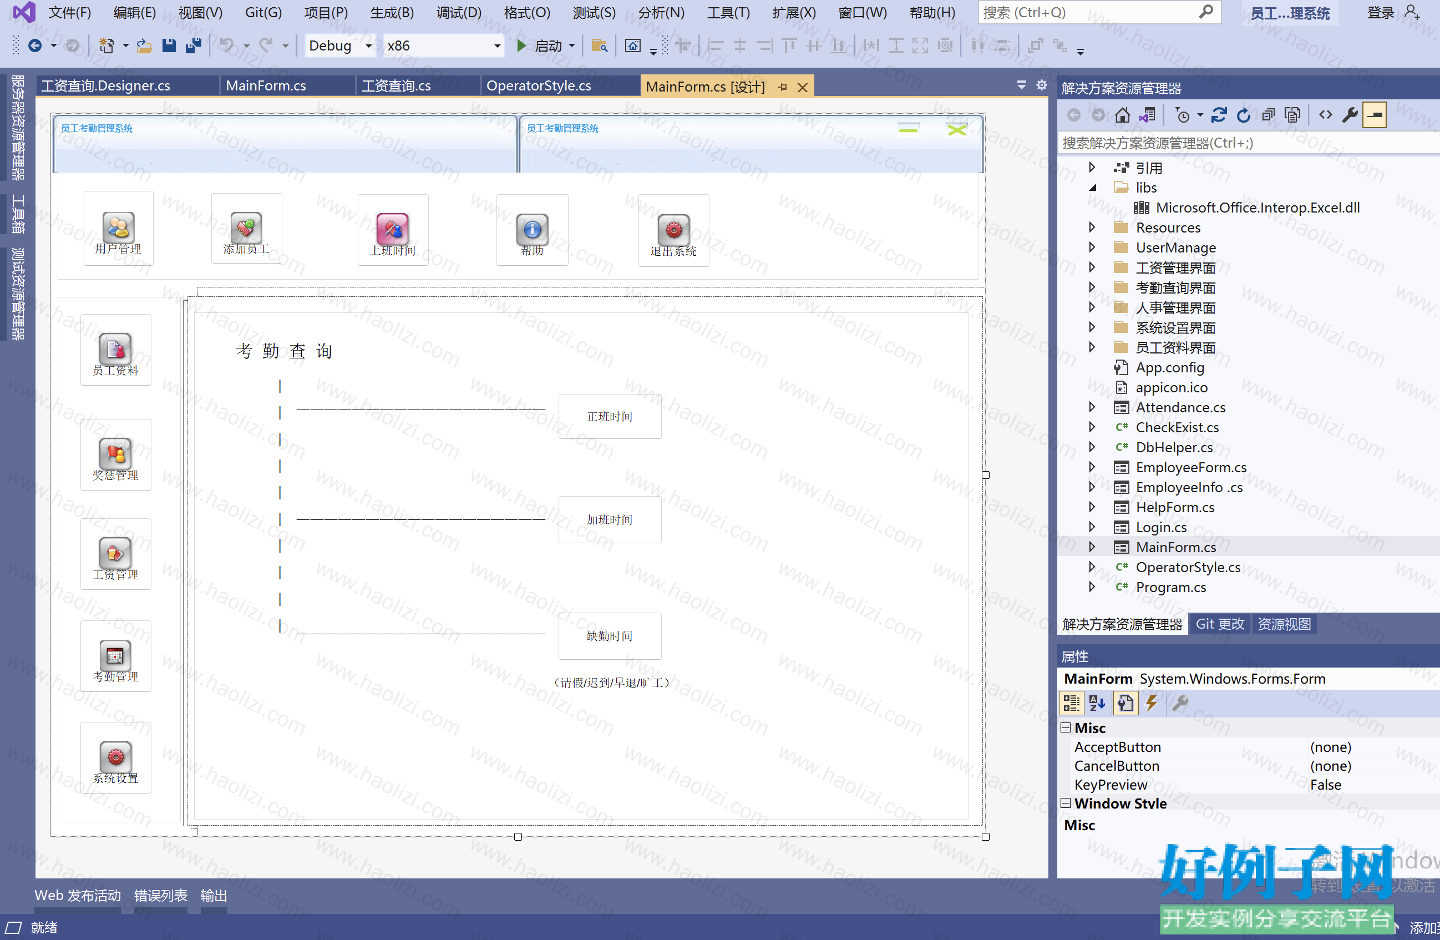Switch to the Git 更改 tab
1440x940 pixels.
tap(1220, 624)
